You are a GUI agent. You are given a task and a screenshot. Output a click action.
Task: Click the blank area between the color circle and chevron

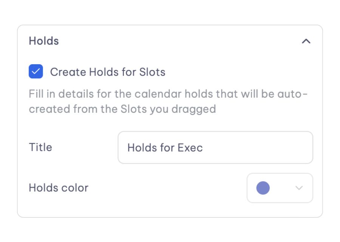[x=282, y=188]
